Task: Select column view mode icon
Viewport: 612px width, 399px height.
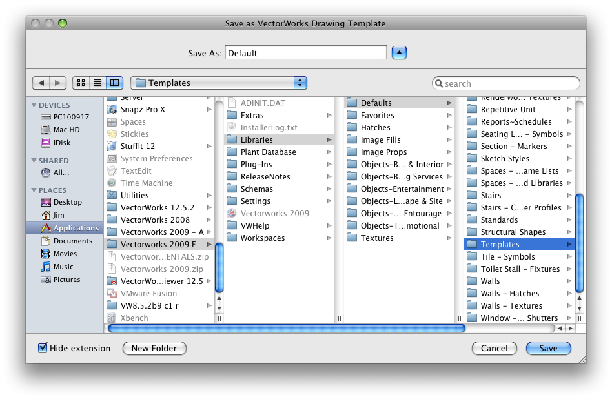Action: pos(114,83)
